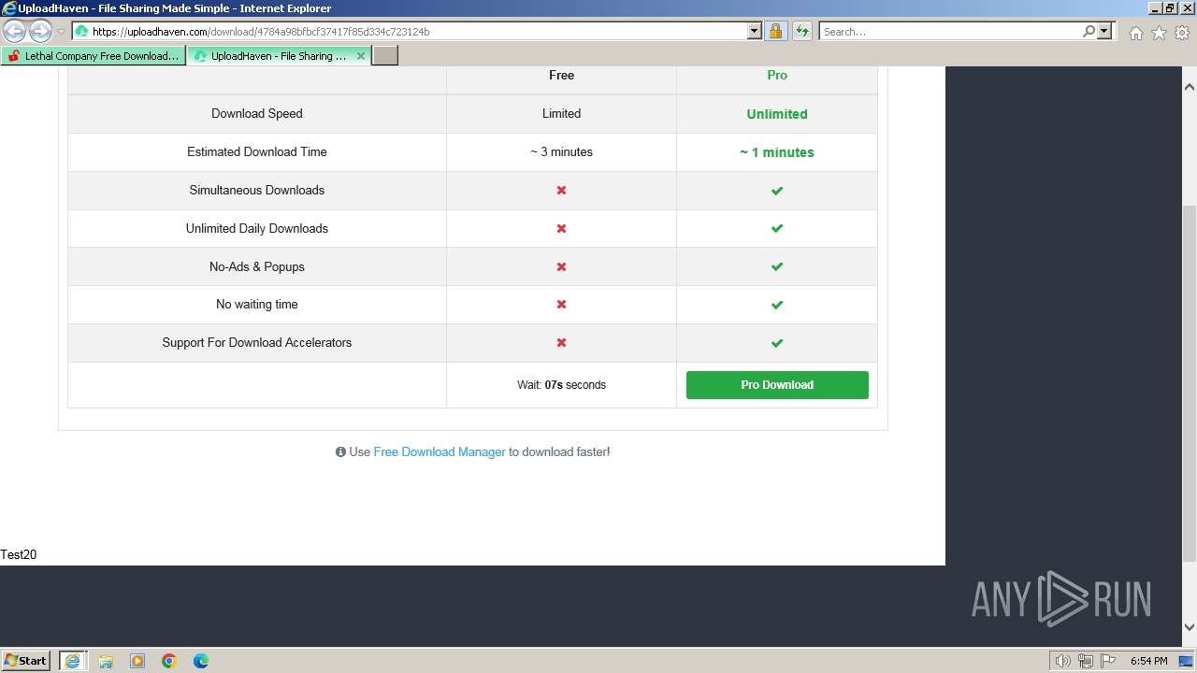Click the Limited download speed cell
This screenshot has height=673, width=1197.
coord(561,113)
